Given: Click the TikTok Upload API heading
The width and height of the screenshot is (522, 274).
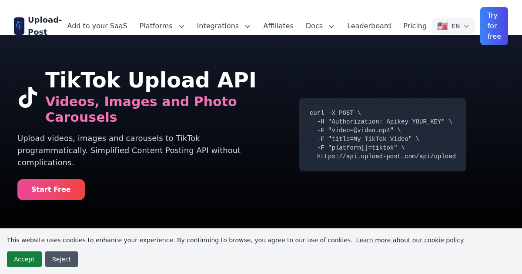Looking at the screenshot, I should tap(151, 80).
